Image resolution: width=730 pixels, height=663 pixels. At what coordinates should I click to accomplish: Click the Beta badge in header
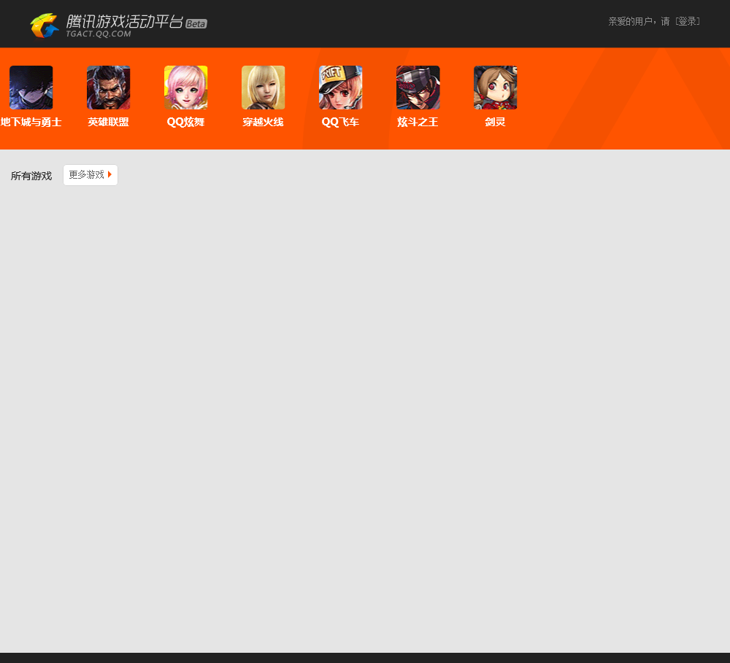(x=196, y=24)
